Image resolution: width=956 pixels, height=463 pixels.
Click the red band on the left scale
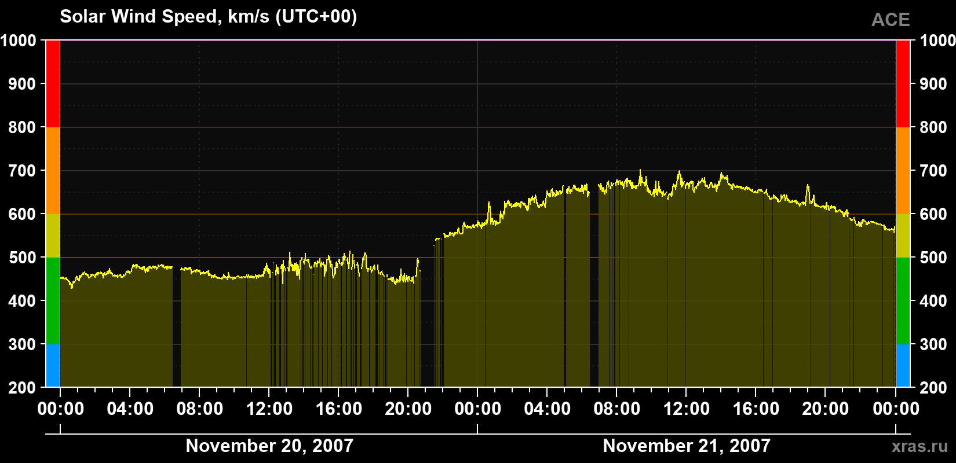pyautogui.click(x=53, y=84)
